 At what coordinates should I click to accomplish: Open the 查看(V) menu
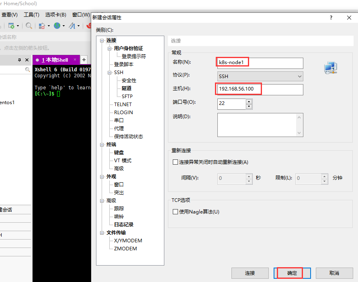click(x=10, y=15)
